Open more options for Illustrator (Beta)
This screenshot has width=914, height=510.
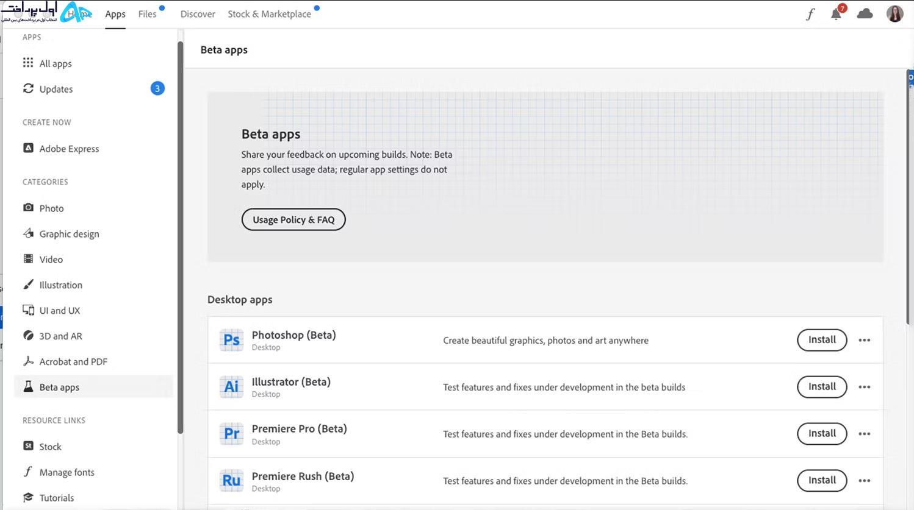pos(864,387)
